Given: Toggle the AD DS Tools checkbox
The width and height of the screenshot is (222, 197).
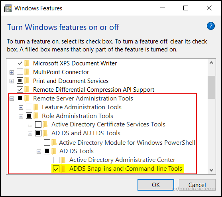Looking at the screenshot, I should (x=47, y=151).
